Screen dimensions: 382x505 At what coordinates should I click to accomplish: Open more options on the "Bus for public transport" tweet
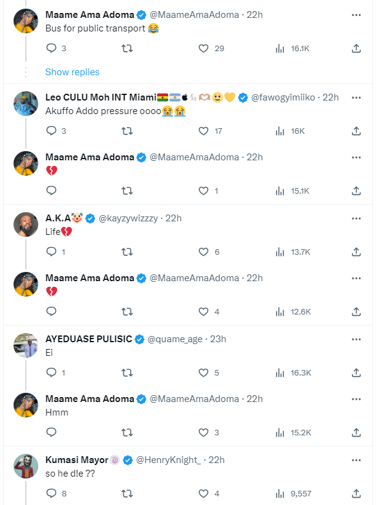tap(356, 14)
